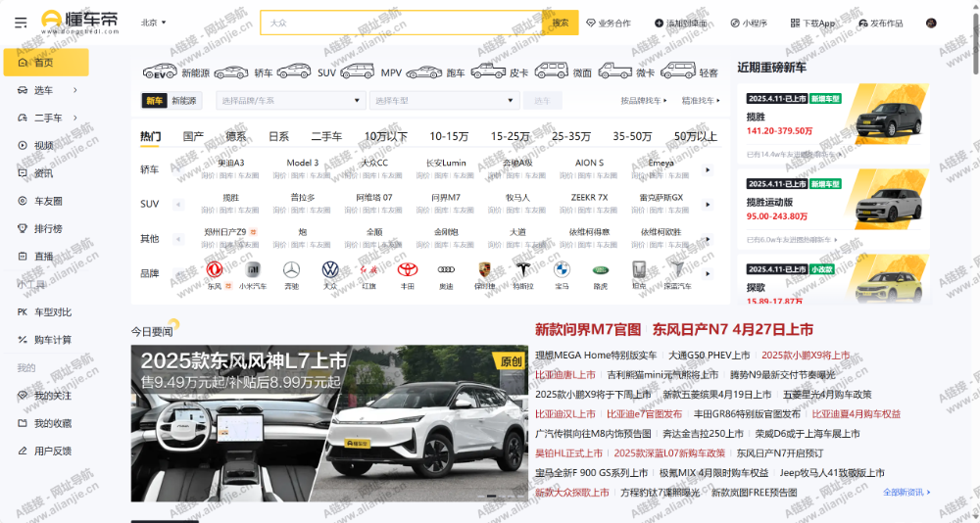Select the SUV car type icon
Viewport: 980px width, 523px height.
click(294, 71)
